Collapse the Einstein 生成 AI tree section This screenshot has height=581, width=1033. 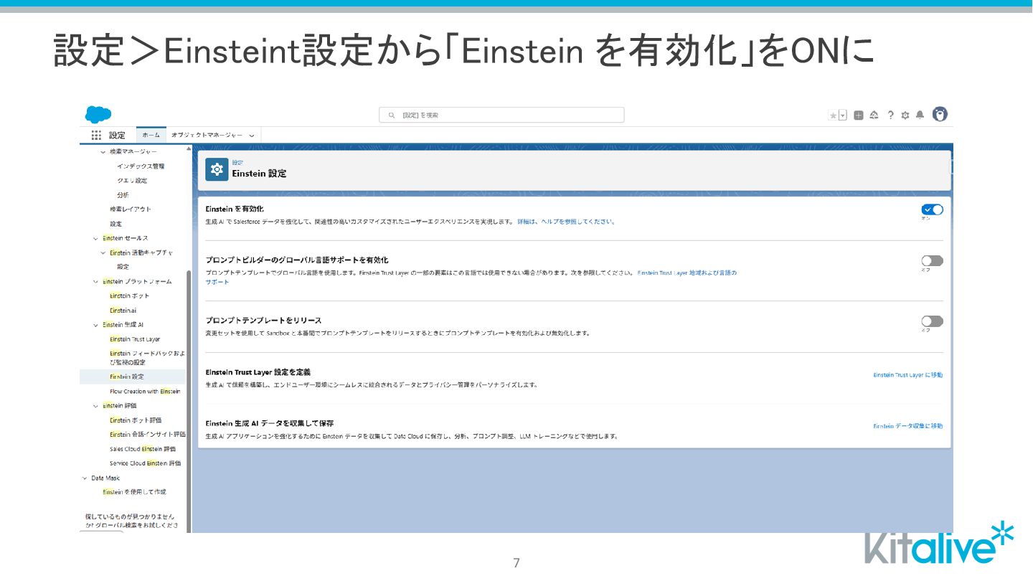click(x=95, y=325)
